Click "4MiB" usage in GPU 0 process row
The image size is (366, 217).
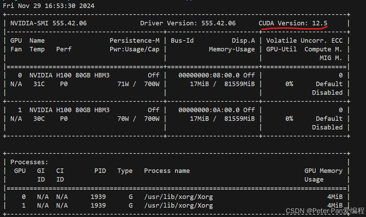[335, 197]
